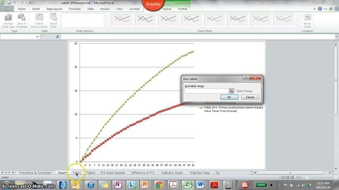This screenshot has width=339, height=190.
Task: Click the Page Layout view icon in status bar
Action: coord(287,177)
